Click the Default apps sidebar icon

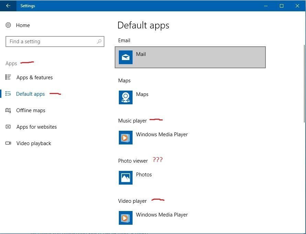(8, 94)
